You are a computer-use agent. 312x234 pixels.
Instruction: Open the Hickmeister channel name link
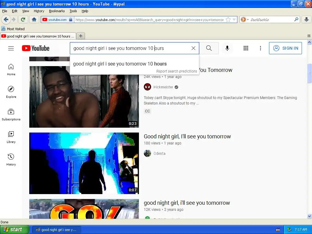(x=163, y=87)
